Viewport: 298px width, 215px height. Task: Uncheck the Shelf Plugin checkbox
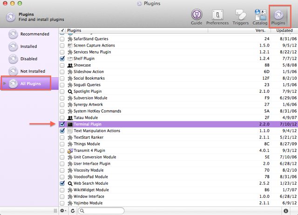[x=62, y=59]
